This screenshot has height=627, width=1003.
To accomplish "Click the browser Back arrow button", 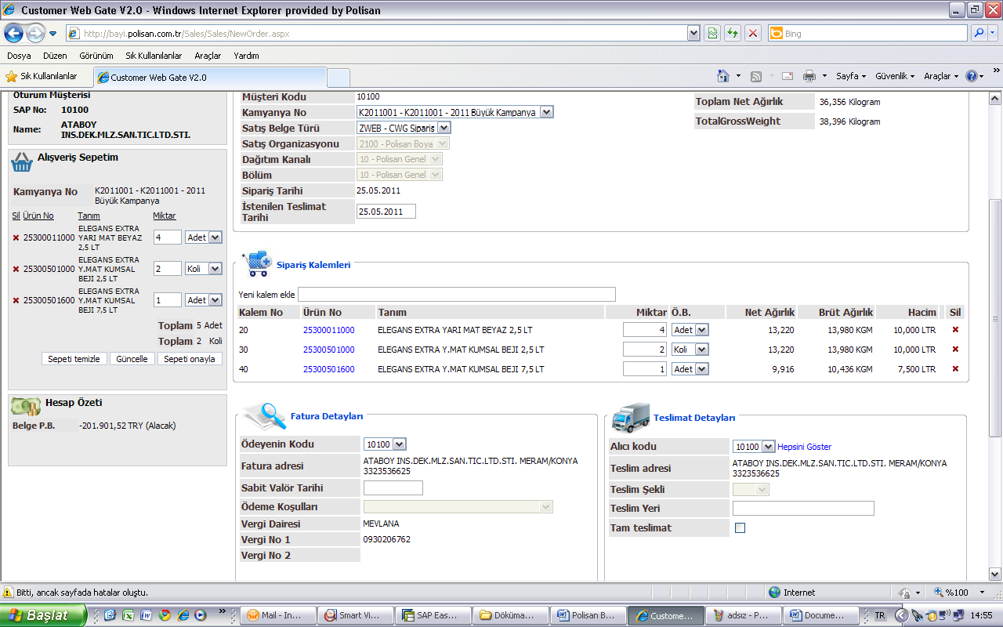I will [14, 33].
